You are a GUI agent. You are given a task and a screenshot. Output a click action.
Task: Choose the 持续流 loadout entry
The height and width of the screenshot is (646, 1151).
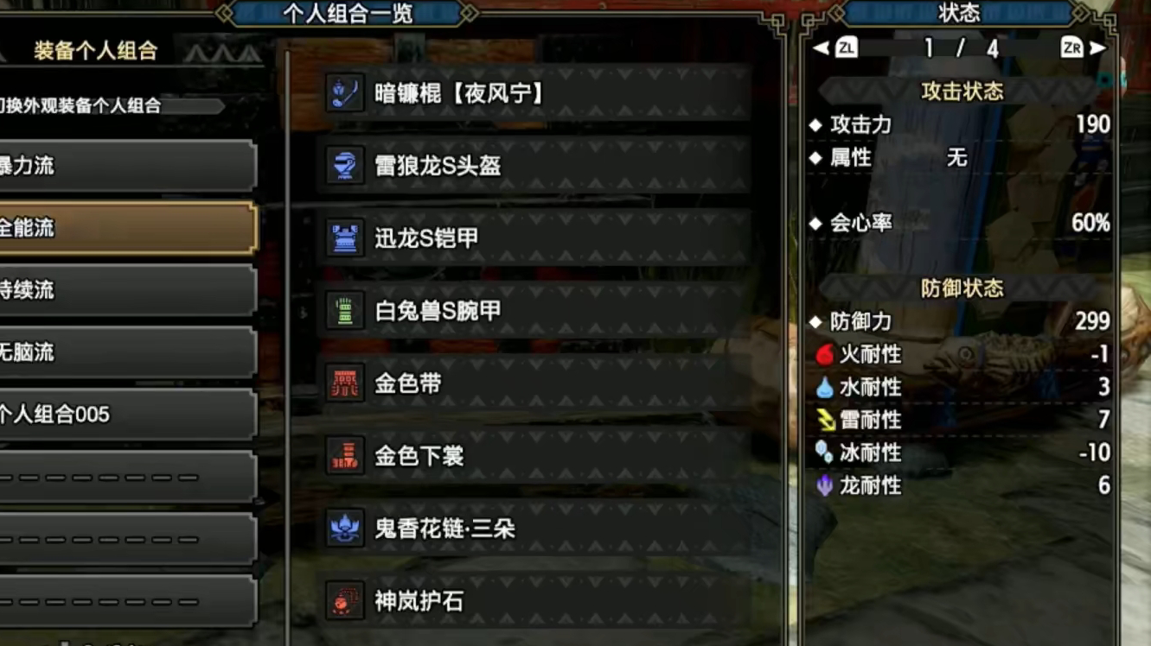point(127,290)
